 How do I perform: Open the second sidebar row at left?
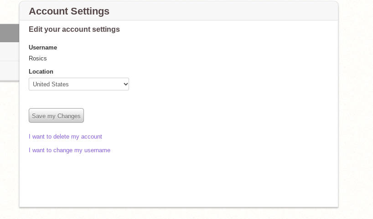coord(9,70)
